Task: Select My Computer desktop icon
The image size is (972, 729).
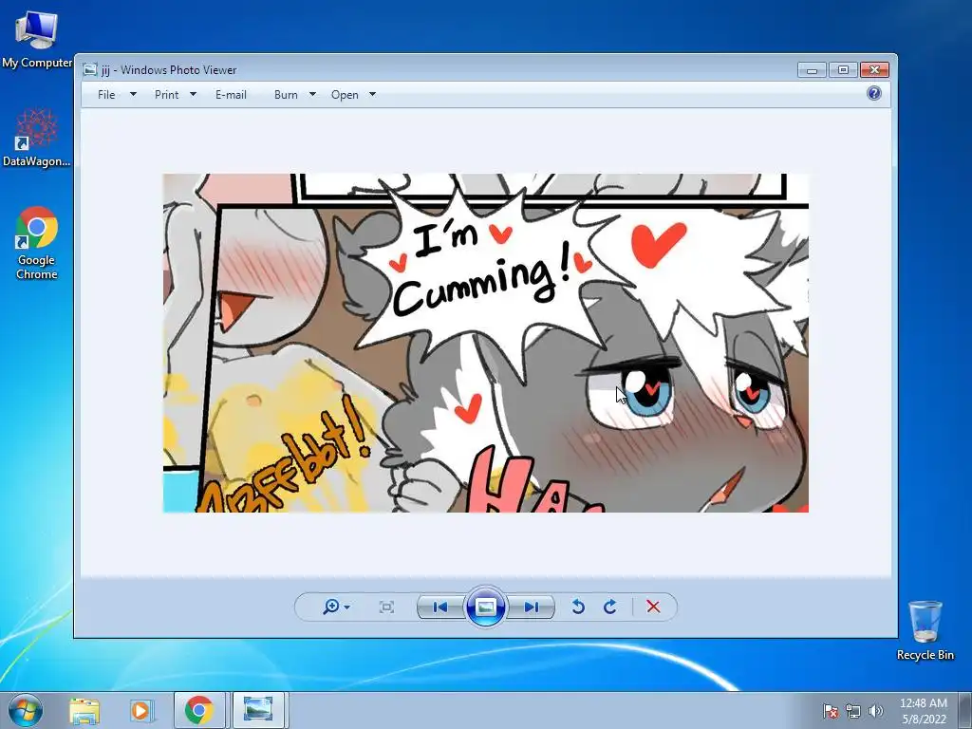Action: point(37,40)
